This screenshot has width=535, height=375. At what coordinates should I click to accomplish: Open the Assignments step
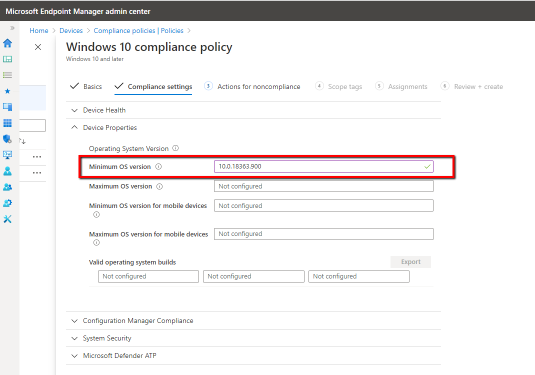click(x=401, y=86)
